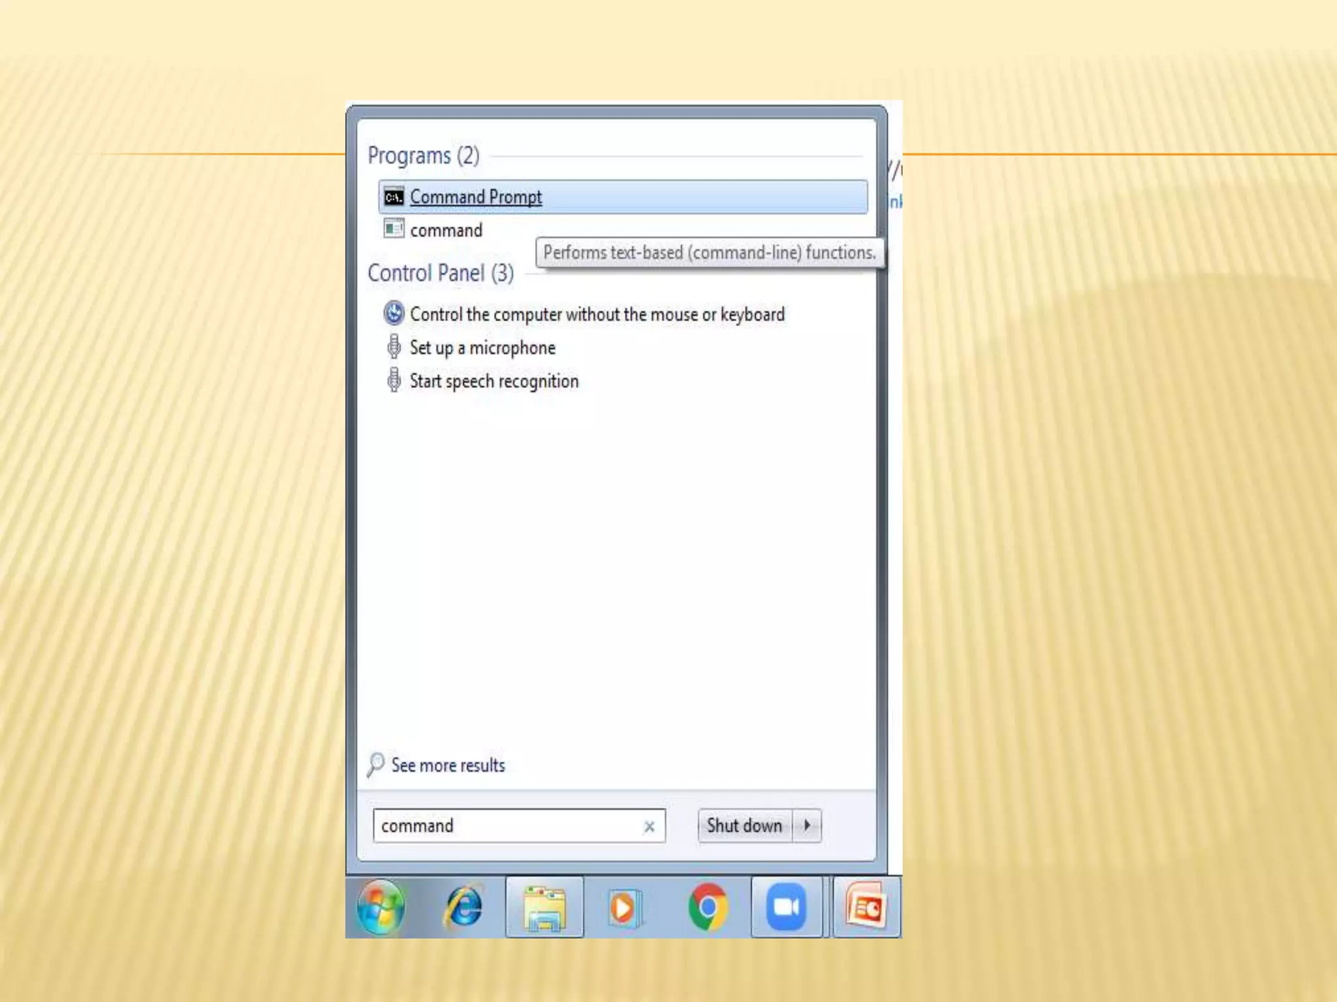Click the Windows Start orb
Image resolution: width=1337 pixels, height=1002 pixels.
[x=381, y=907]
